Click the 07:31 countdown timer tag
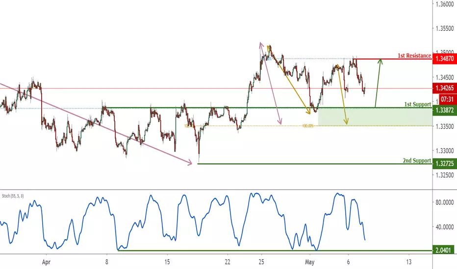The width and height of the screenshot is (457, 269). coord(448,99)
